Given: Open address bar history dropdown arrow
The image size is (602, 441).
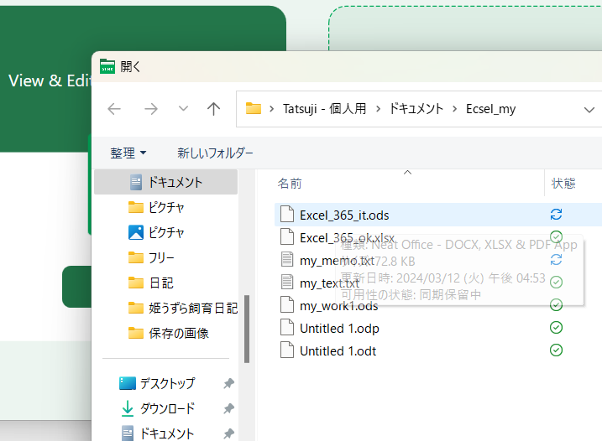Looking at the screenshot, I should [x=589, y=110].
